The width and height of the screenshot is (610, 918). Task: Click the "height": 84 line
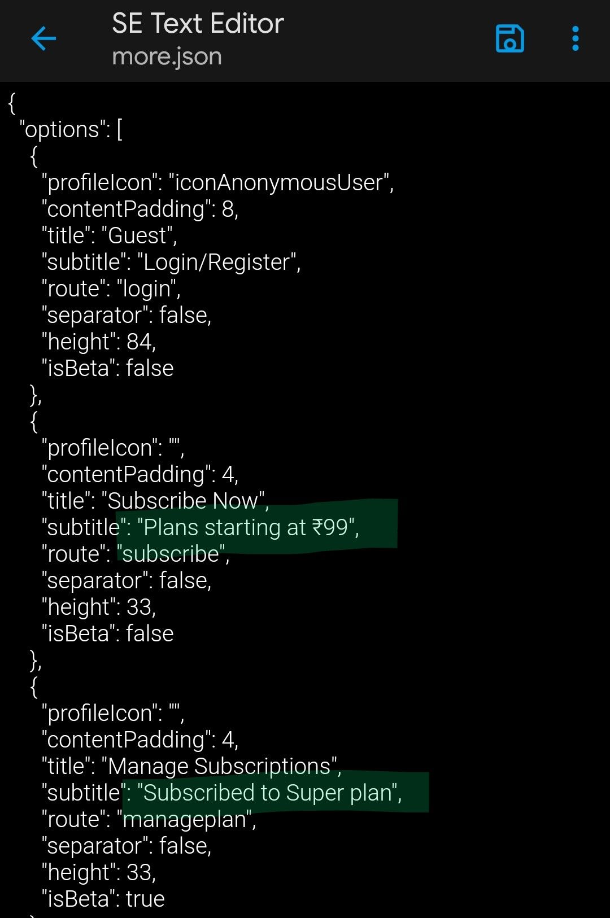(99, 342)
